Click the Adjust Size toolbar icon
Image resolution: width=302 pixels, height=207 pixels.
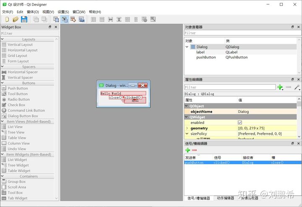click(x=153, y=19)
